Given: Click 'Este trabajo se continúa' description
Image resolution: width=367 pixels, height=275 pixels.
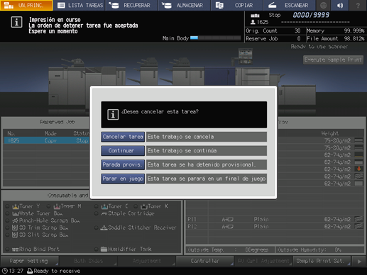Looking at the screenshot, I should (207, 151).
